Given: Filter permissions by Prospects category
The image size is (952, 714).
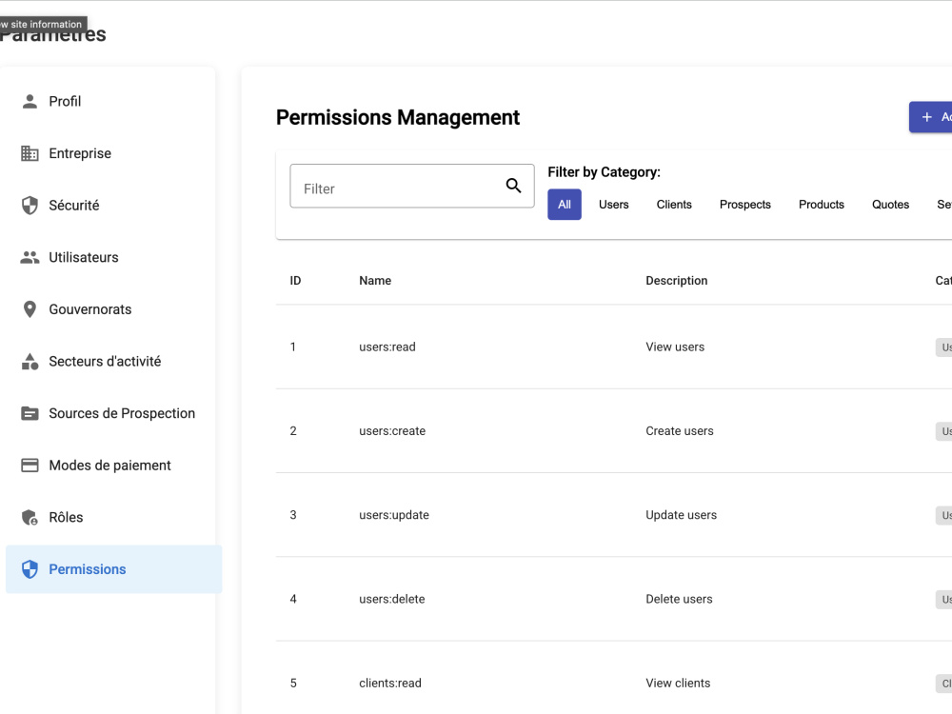Looking at the screenshot, I should (x=745, y=205).
